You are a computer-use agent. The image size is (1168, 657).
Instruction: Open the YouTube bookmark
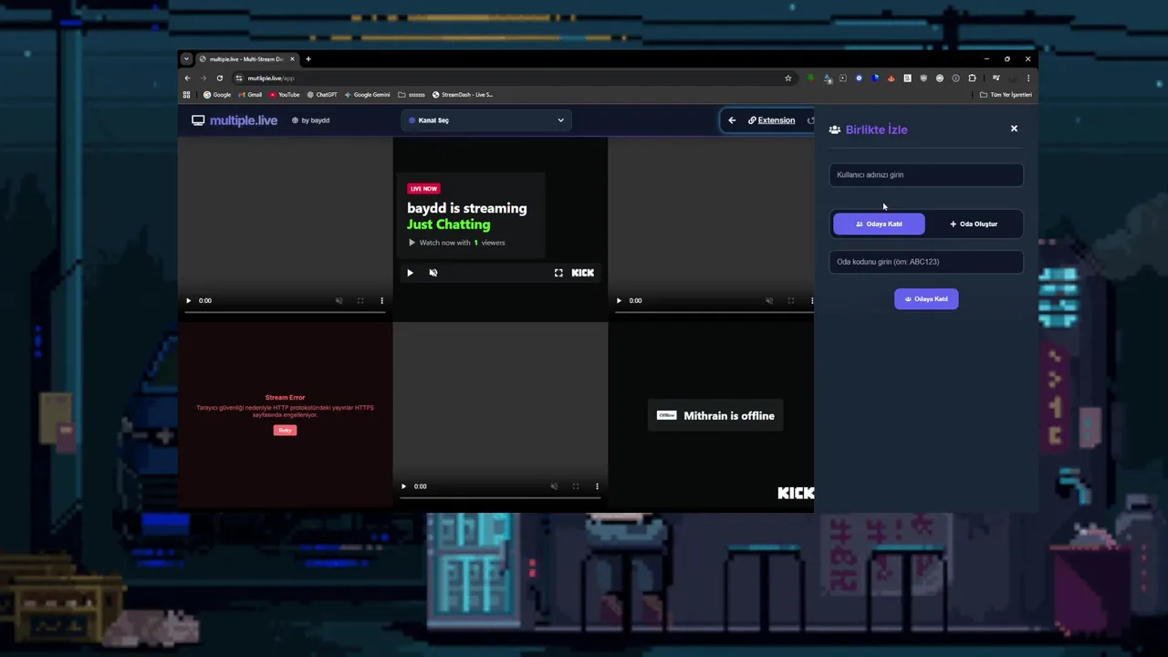285,95
